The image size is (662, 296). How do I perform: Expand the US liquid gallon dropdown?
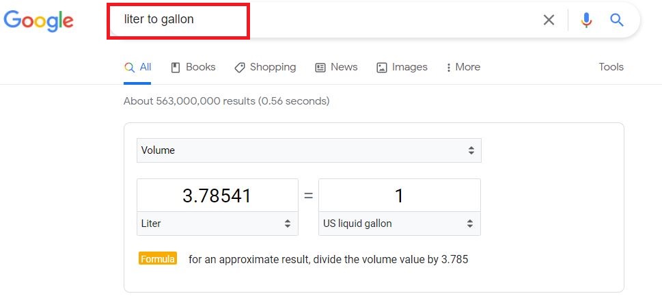pos(400,224)
